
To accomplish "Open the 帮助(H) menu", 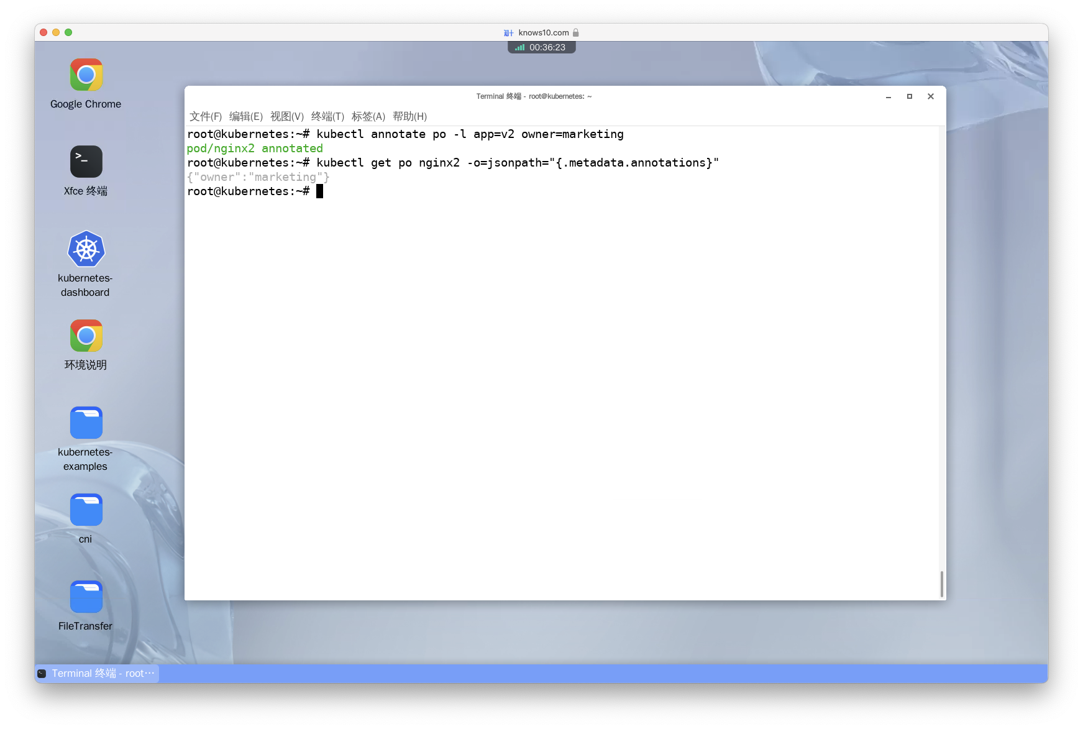I will tap(409, 116).
